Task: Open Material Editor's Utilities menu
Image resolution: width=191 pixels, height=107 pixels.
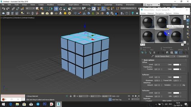Action: 176,13
